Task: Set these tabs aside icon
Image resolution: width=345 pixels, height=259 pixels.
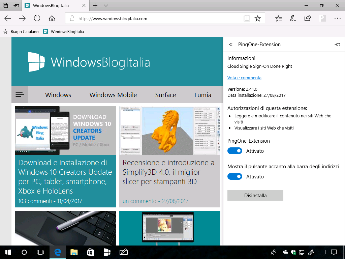Action: [16, 5]
